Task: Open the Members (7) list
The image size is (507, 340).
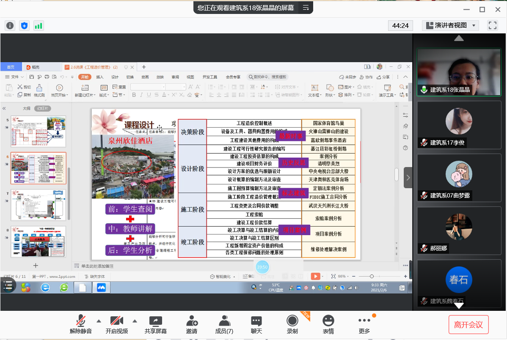Action: (x=224, y=324)
